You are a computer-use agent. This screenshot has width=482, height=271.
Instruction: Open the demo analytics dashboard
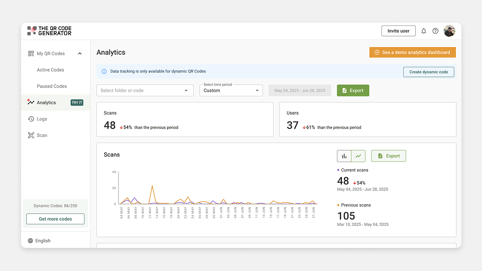412,52
